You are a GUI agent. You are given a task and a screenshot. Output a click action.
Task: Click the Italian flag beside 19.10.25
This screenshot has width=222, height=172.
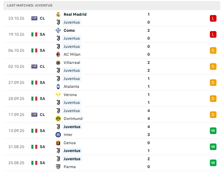(34, 34)
